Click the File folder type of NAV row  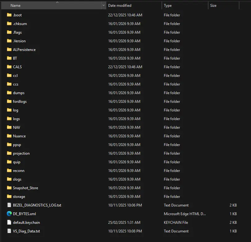[x=172, y=127]
